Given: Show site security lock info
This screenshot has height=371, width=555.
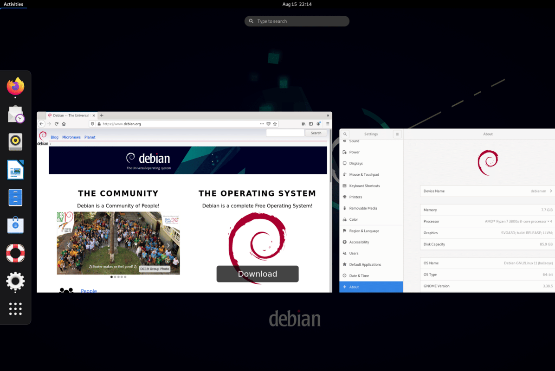Looking at the screenshot, I should point(99,124).
